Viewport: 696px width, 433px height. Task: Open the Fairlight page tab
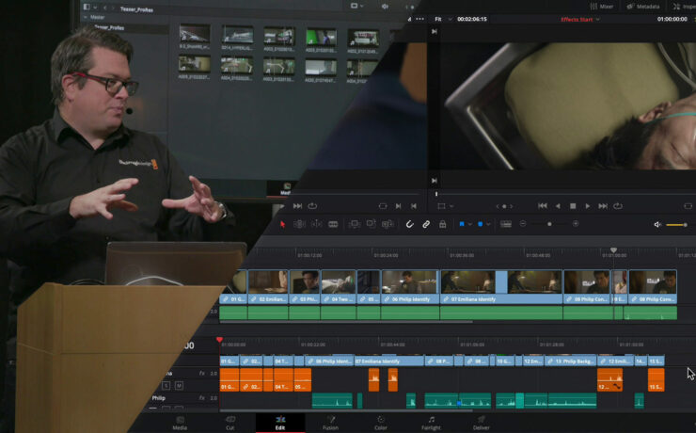click(x=431, y=423)
